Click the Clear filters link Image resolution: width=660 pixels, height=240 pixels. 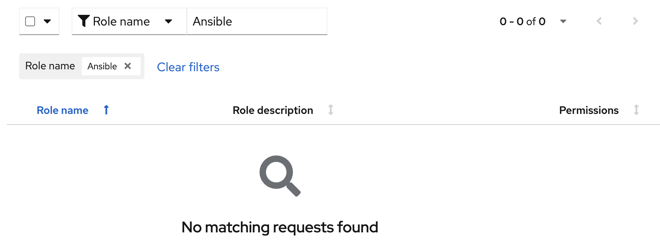click(x=188, y=67)
